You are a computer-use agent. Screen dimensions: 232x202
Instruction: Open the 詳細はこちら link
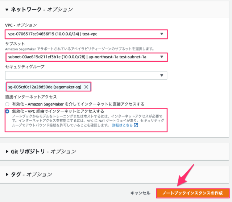coord(123,125)
